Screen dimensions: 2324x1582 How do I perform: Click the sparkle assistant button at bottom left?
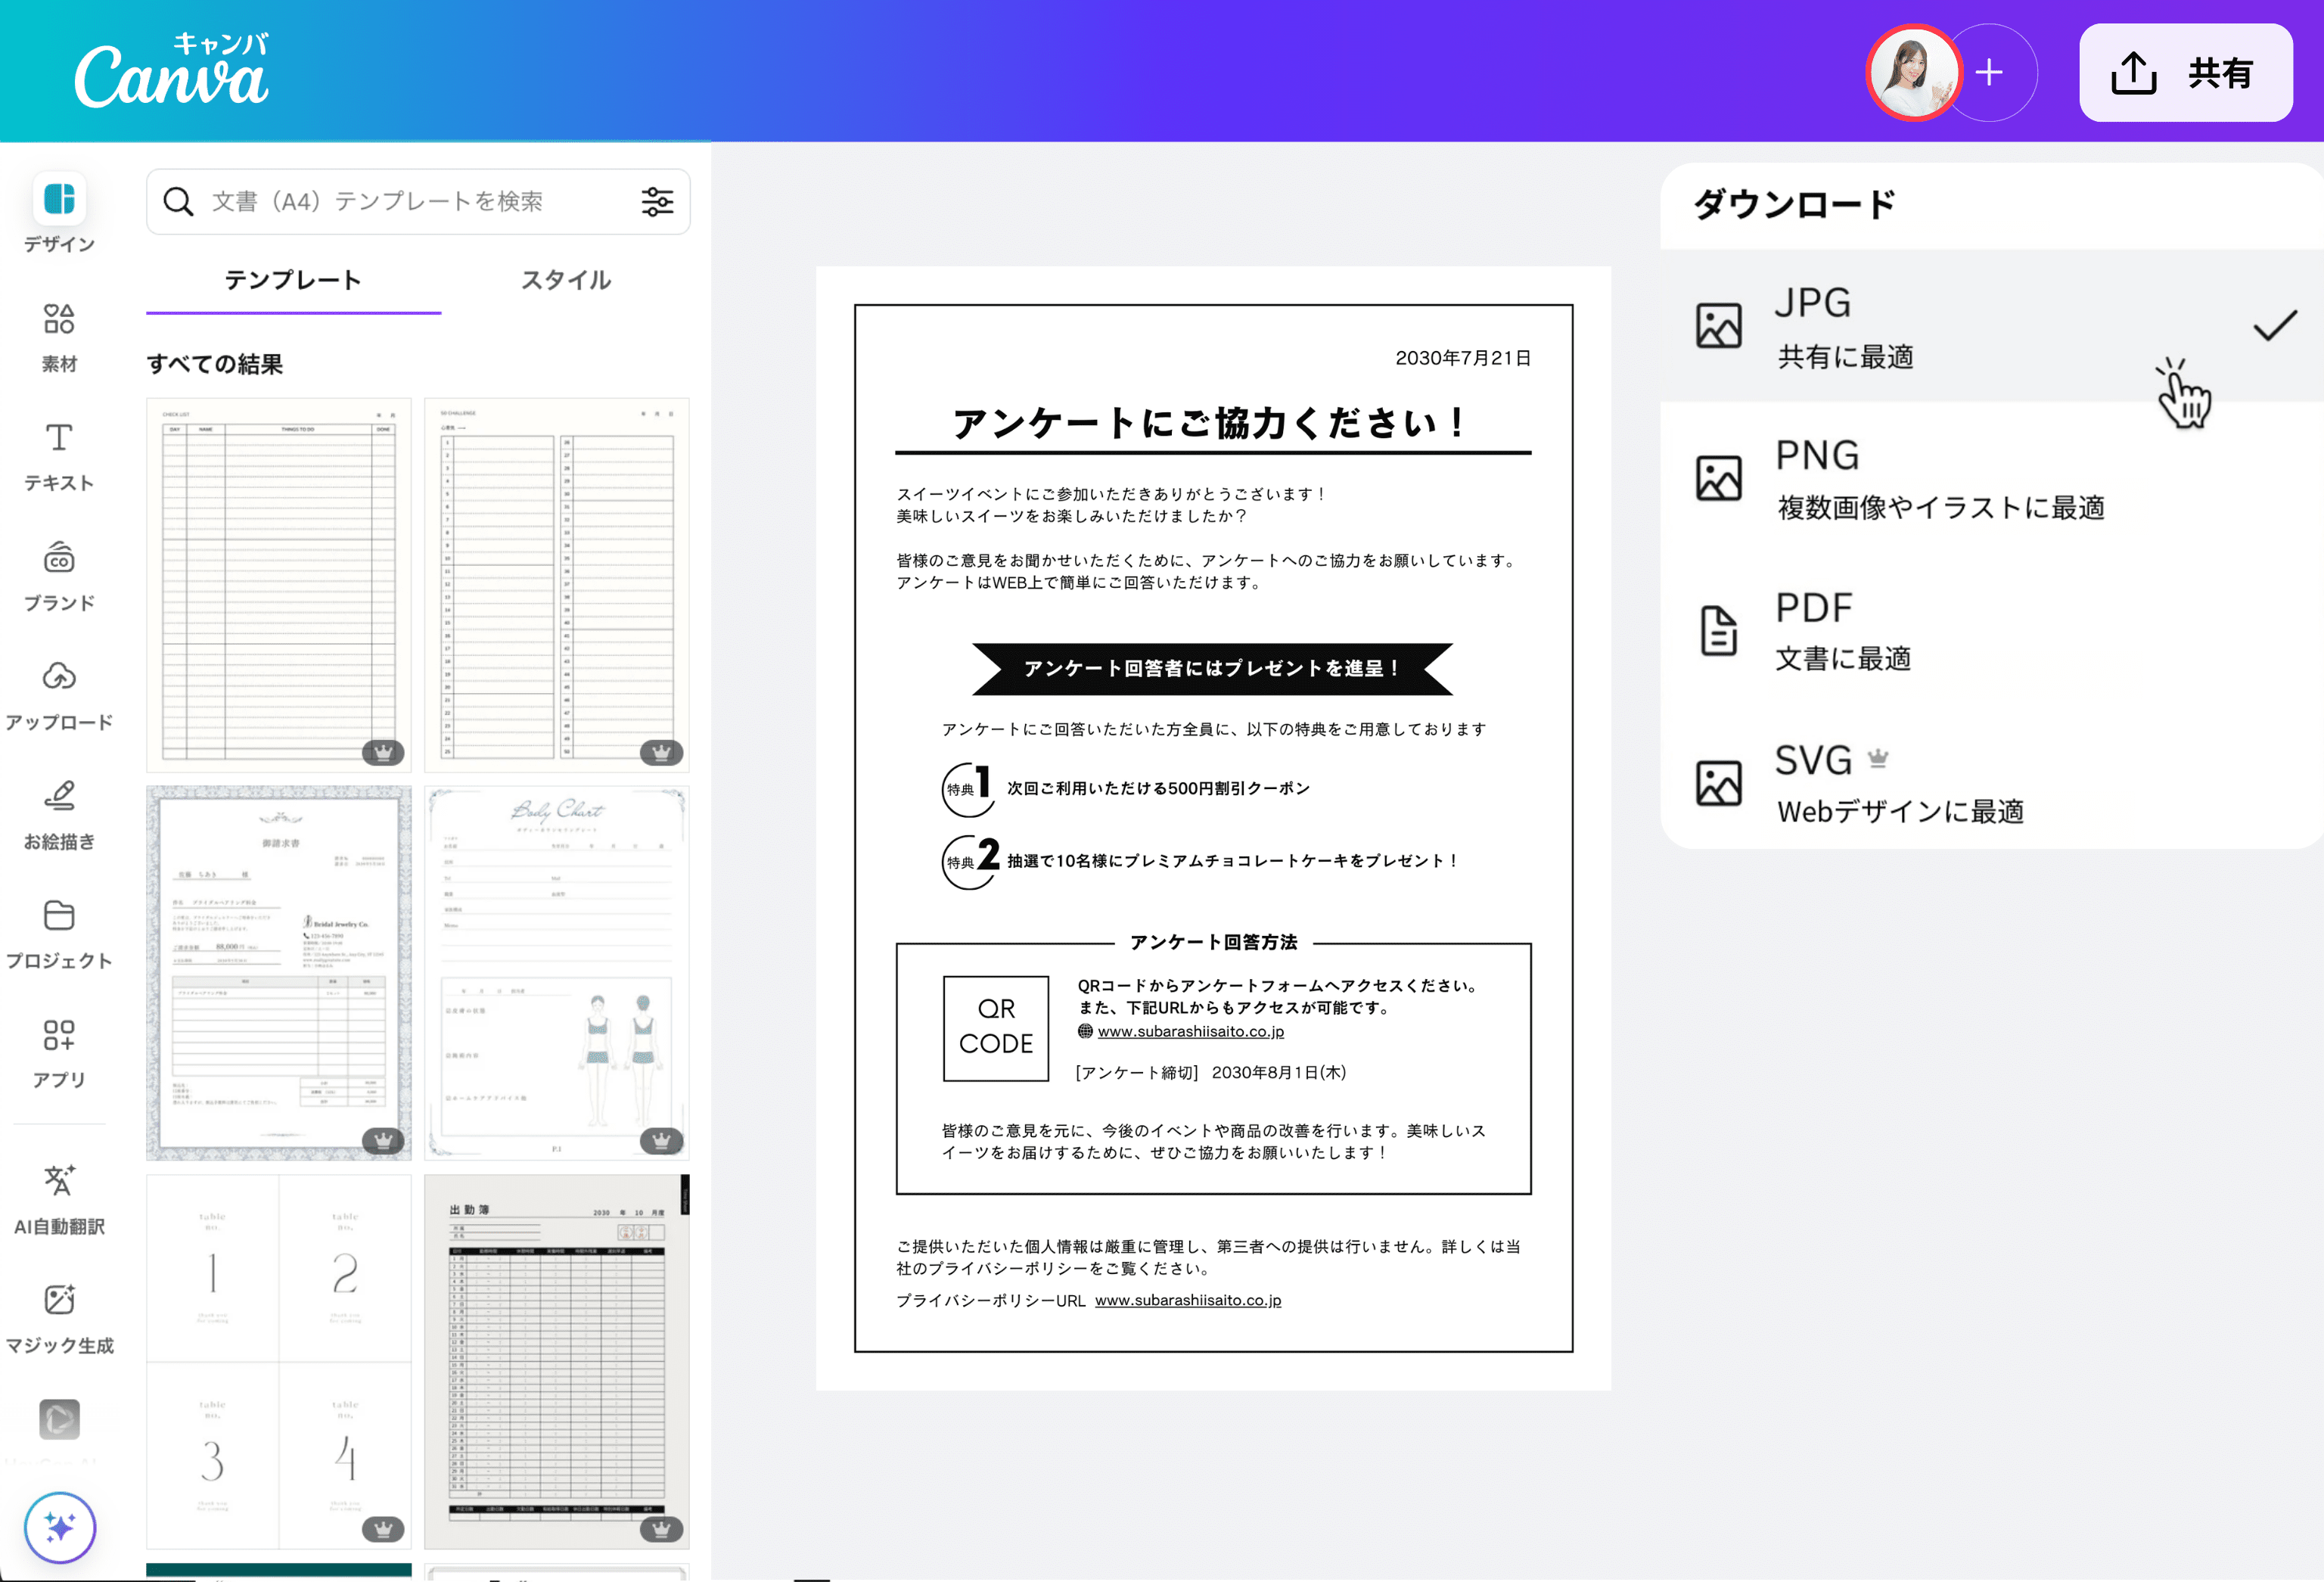pyautogui.click(x=60, y=1527)
